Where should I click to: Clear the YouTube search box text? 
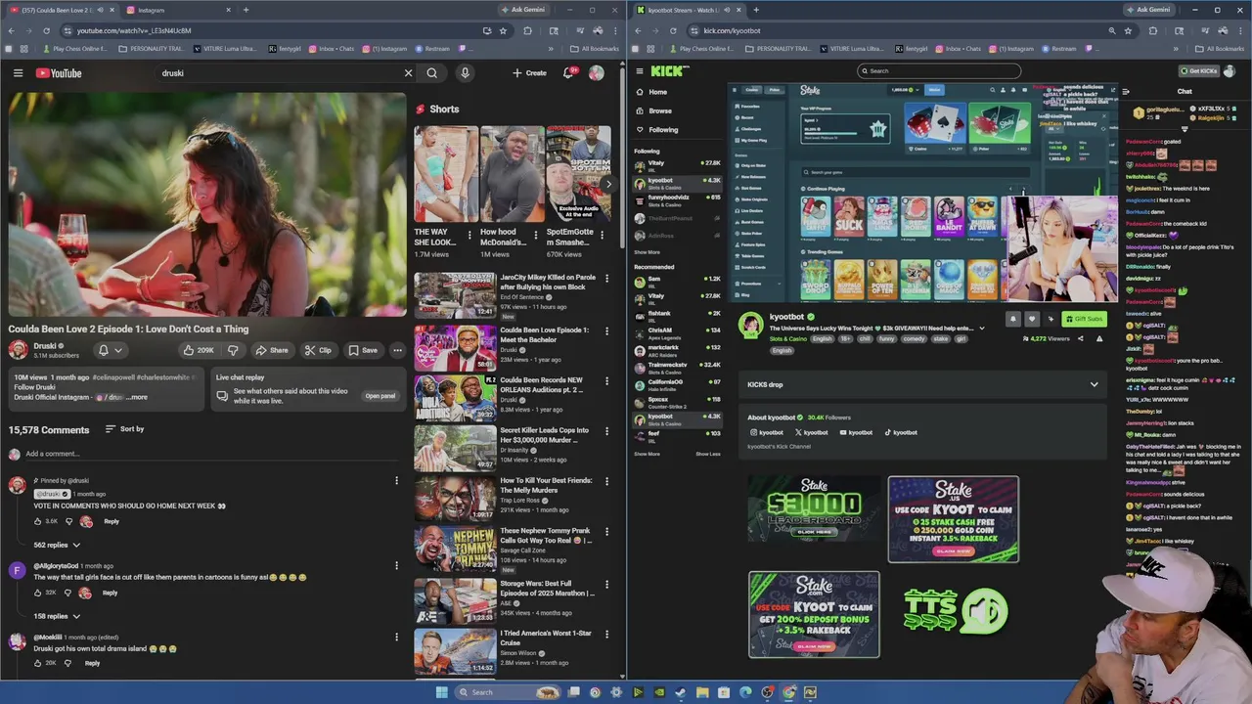pyautogui.click(x=408, y=73)
